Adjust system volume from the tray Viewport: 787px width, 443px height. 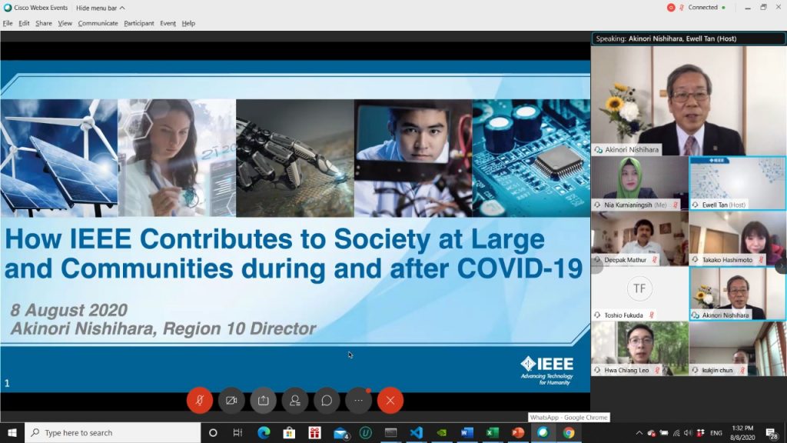[x=688, y=432]
